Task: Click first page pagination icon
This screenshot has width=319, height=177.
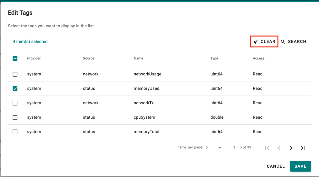Action: click(267, 148)
